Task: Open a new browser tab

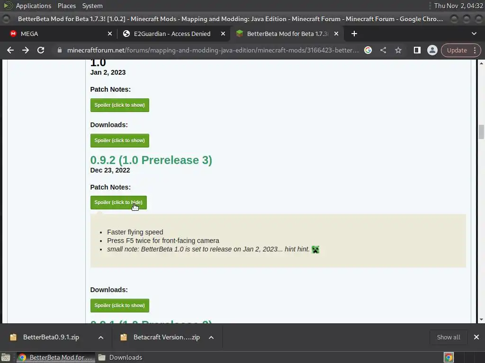Action: pyautogui.click(x=354, y=34)
